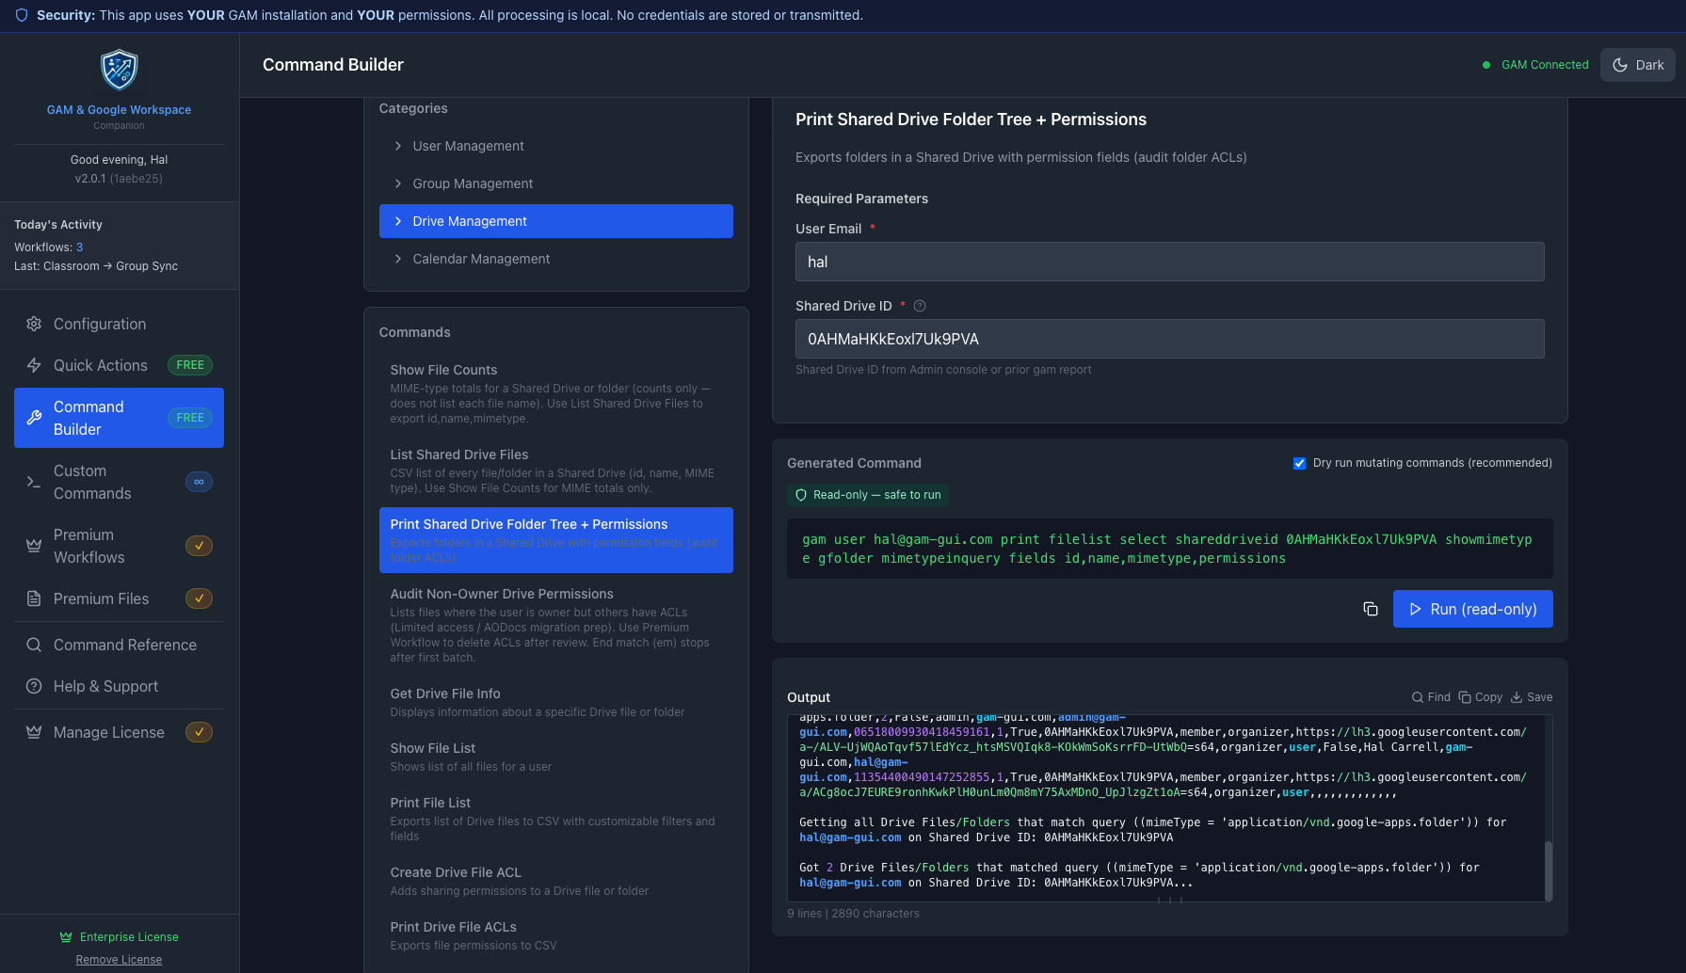
Task: Click the workflows count link 3
Action: pyautogui.click(x=80, y=247)
